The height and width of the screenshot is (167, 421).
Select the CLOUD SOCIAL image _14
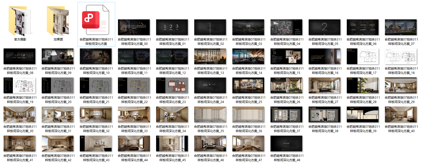point(248,56)
